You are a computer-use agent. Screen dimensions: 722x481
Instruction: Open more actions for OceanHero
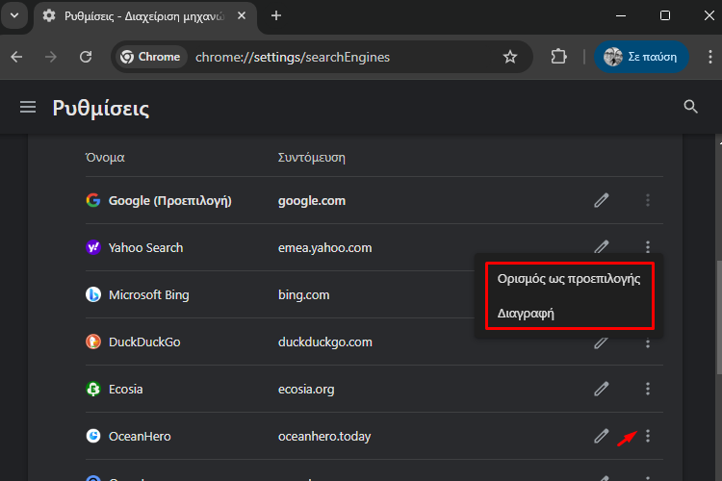click(x=648, y=436)
